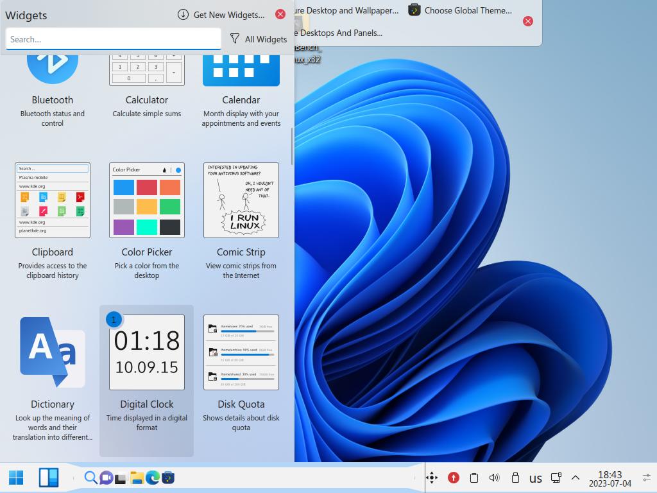Click the Bluetooth widget icon

(53, 64)
